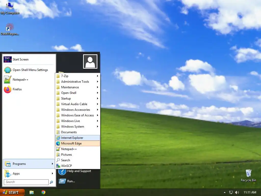Viewport: 261px width, 196px height.
Task: Click the Administrative Tools folder label
Action: click(x=75, y=82)
